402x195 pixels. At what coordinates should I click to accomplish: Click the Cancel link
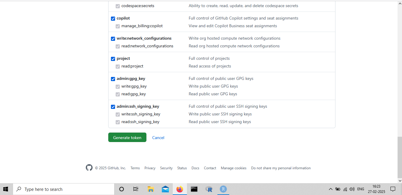click(158, 138)
